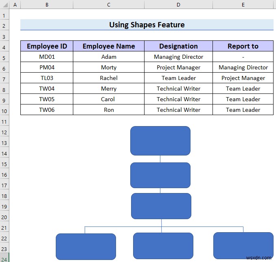The width and height of the screenshot is (276, 262).
Task: Select column E header
Action: [x=243, y=4]
